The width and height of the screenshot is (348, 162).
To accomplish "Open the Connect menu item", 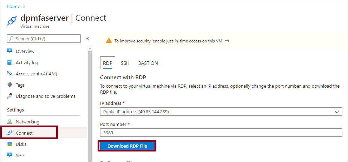I will pyautogui.click(x=24, y=133).
